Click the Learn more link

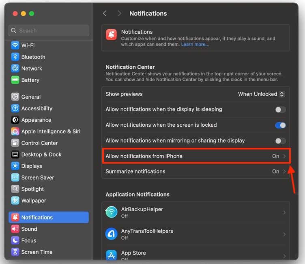[x=195, y=44]
